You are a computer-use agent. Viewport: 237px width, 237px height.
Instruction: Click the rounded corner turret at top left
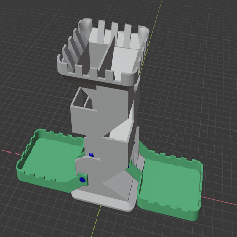85,26
